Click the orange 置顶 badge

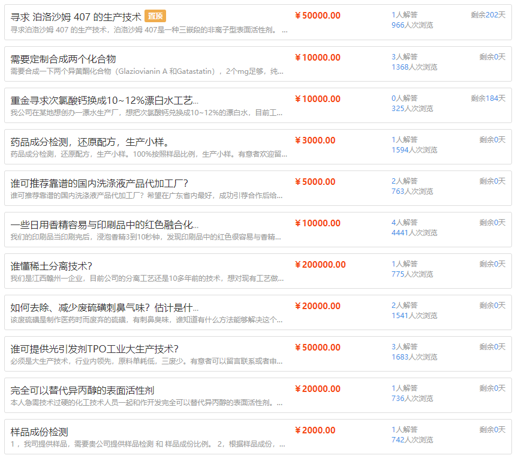155,16
